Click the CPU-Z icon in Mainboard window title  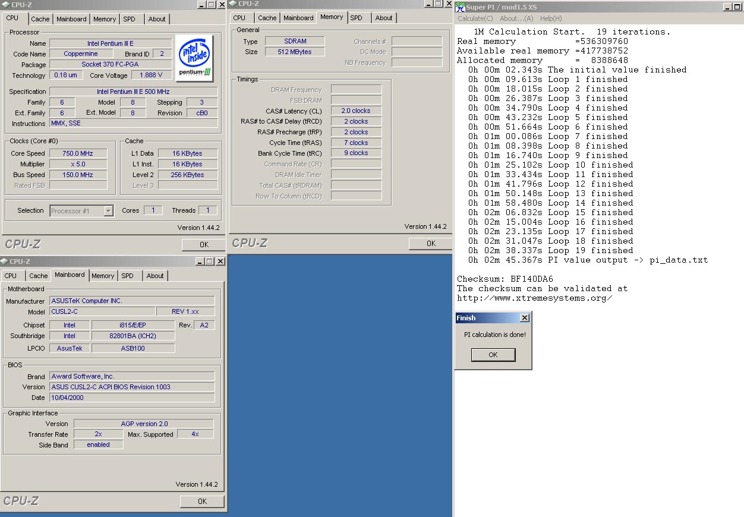coord(5,261)
